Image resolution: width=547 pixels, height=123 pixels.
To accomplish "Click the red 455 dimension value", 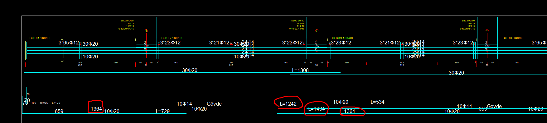I will point(80,65).
